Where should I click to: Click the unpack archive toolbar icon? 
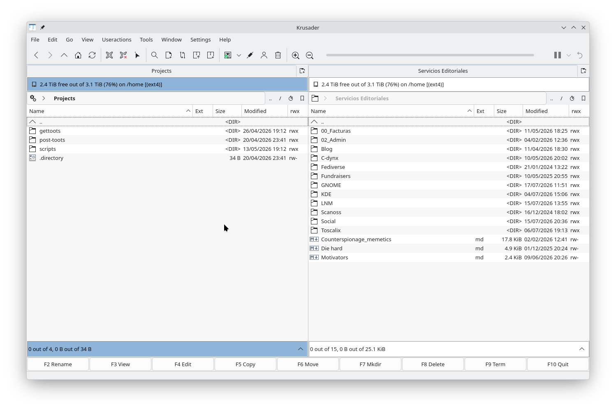click(x=197, y=55)
